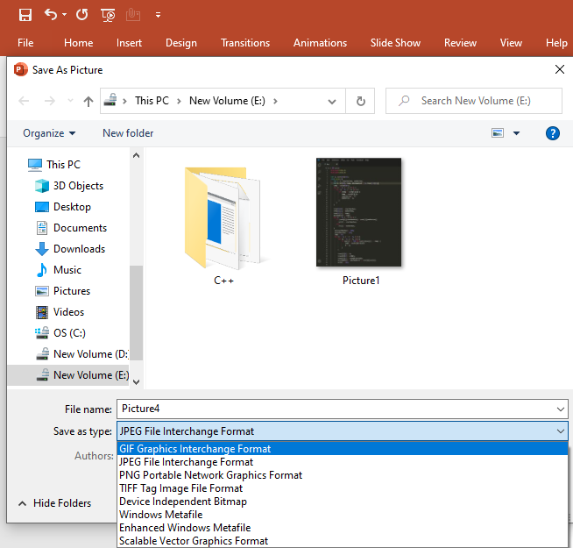
Task: Collapse folder pane via Hide Folders
Action: (54, 503)
